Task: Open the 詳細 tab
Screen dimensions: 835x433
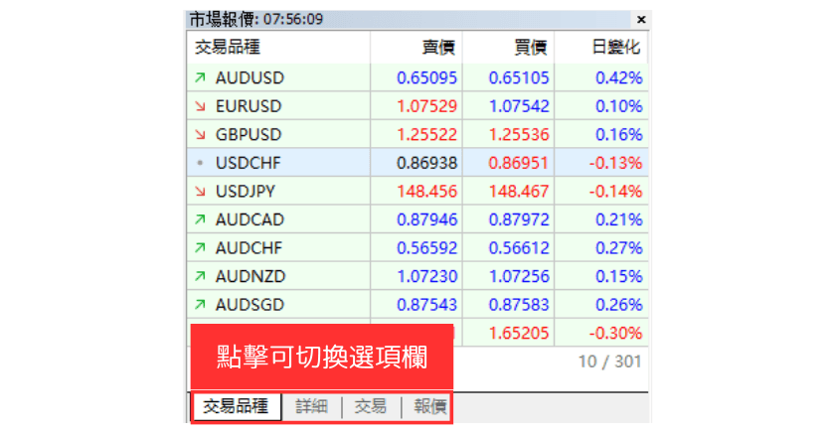Action: click(311, 406)
